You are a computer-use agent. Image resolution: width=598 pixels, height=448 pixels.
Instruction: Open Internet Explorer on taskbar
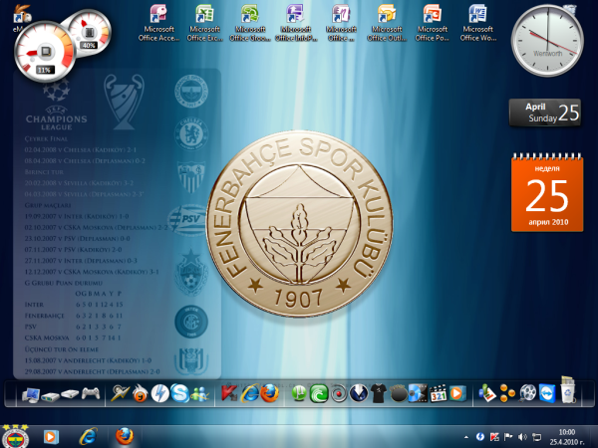coord(88,437)
